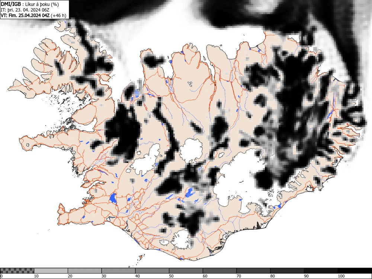Click the 'Líkur á þoku (%)' label

click(x=42, y=4)
